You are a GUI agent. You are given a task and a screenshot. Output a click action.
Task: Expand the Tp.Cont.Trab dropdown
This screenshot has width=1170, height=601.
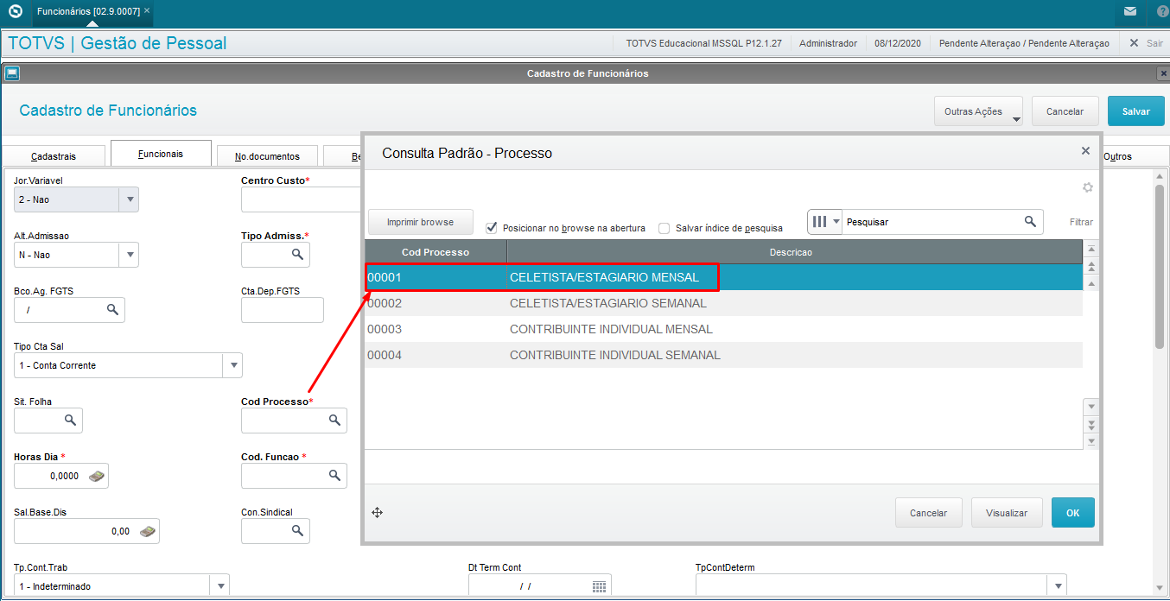tap(219, 586)
